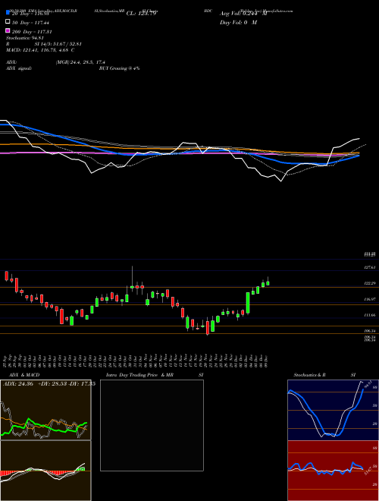Click the blue 20 Day legend swatch
The width and height of the screenshot is (379, 501).
(8, 13)
